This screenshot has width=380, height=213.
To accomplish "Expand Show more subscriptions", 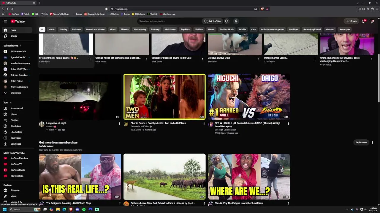I will pyautogui.click(x=18, y=93).
